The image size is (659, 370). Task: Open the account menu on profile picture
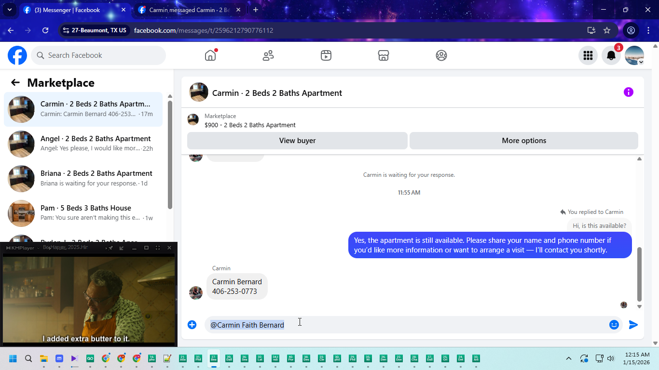pyautogui.click(x=634, y=55)
